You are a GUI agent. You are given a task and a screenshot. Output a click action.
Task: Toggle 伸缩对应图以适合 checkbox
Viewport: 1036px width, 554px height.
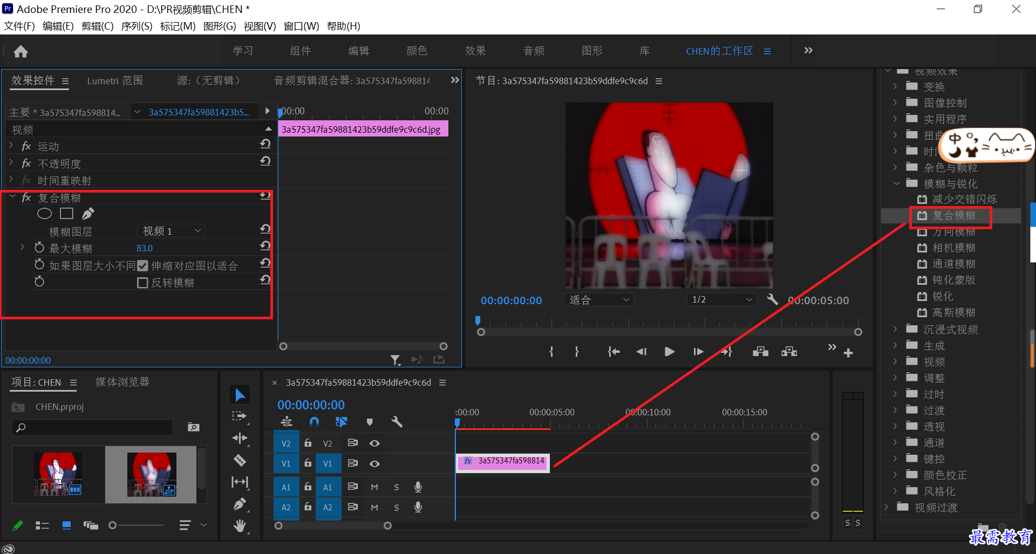pyautogui.click(x=142, y=265)
